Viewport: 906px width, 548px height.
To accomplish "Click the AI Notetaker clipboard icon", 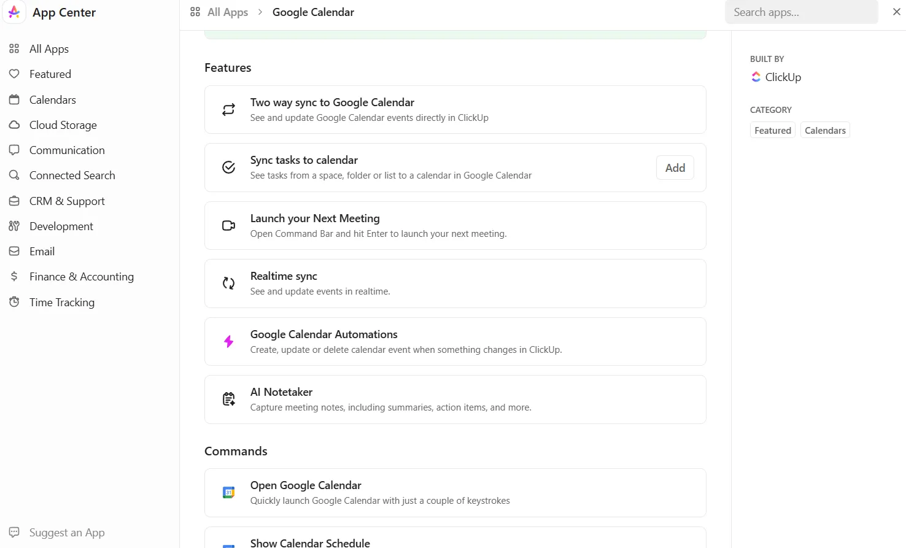I will (228, 399).
